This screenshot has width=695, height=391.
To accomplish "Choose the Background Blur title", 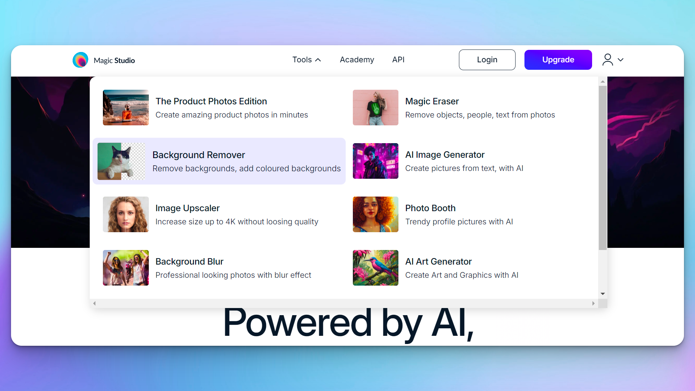I will pos(189,261).
